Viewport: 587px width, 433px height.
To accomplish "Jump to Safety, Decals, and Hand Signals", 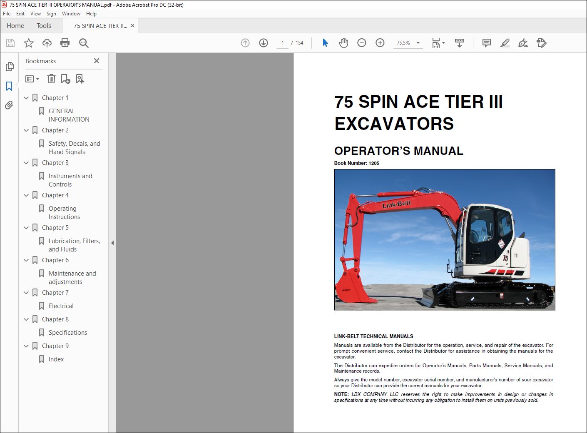I will click(75, 148).
